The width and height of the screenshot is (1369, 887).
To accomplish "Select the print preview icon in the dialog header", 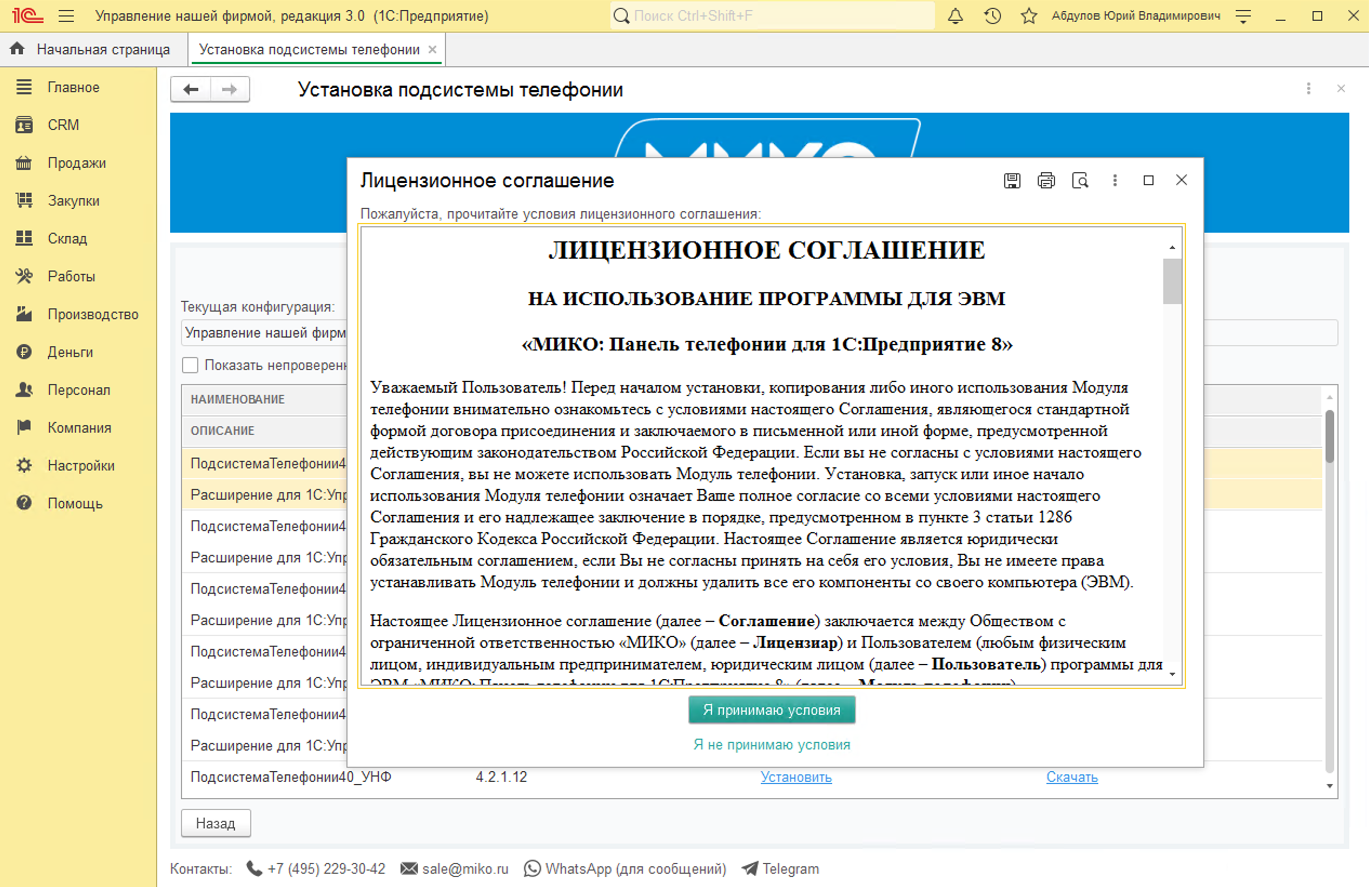I will click(x=1081, y=181).
